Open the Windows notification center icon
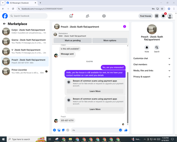 tap(172, 139)
